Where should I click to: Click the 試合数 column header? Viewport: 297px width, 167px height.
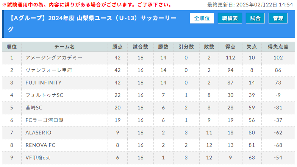point(140,47)
